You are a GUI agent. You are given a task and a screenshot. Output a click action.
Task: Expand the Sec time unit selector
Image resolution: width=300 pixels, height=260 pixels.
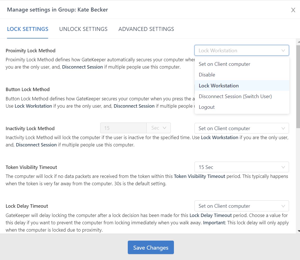[x=158, y=128]
